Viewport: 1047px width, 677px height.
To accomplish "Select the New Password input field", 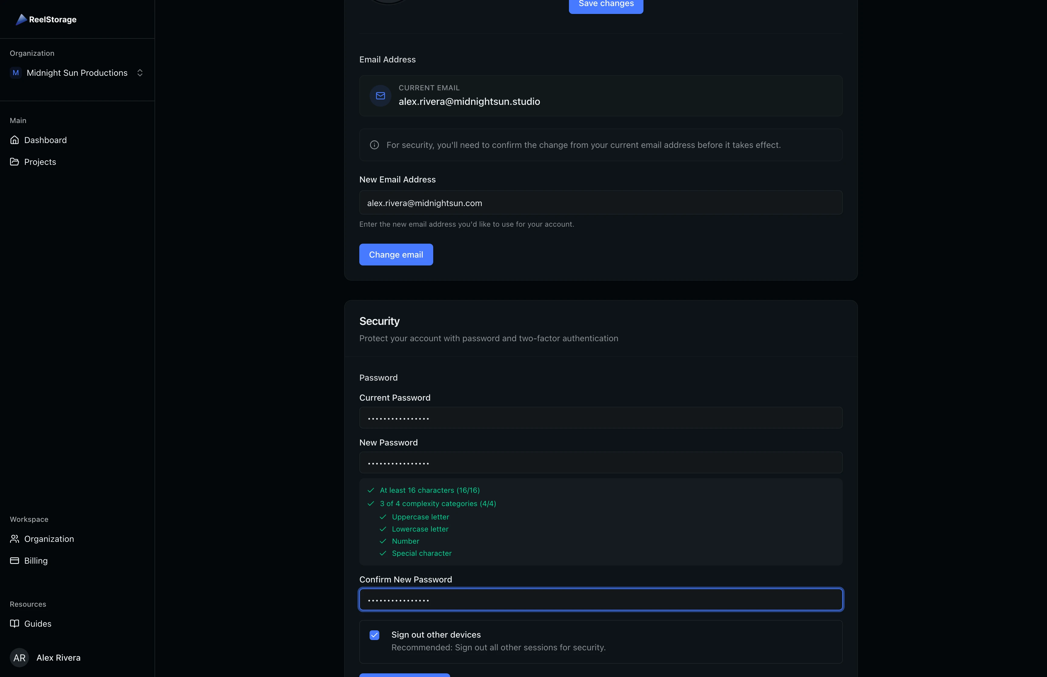I will 601,462.
